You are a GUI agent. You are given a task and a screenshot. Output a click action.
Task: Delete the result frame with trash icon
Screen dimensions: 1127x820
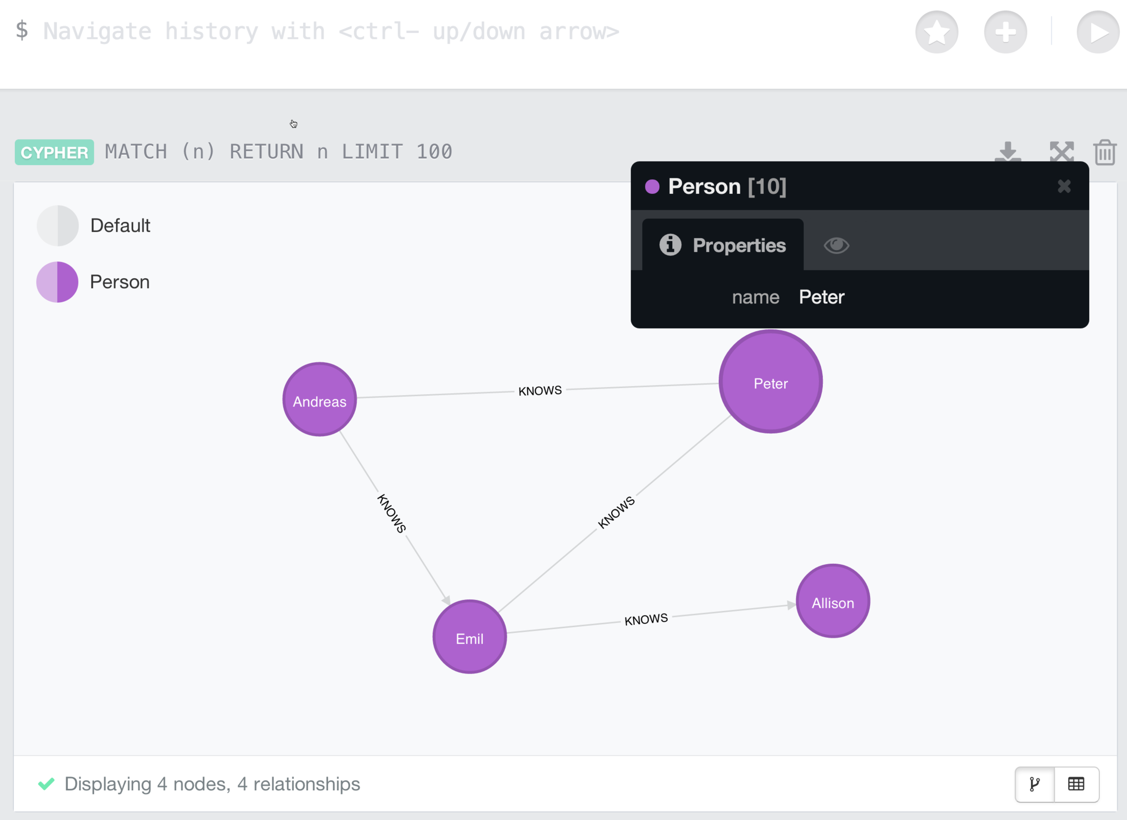coord(1105,152)
